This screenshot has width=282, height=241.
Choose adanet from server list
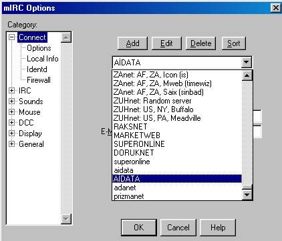(177, 188)
